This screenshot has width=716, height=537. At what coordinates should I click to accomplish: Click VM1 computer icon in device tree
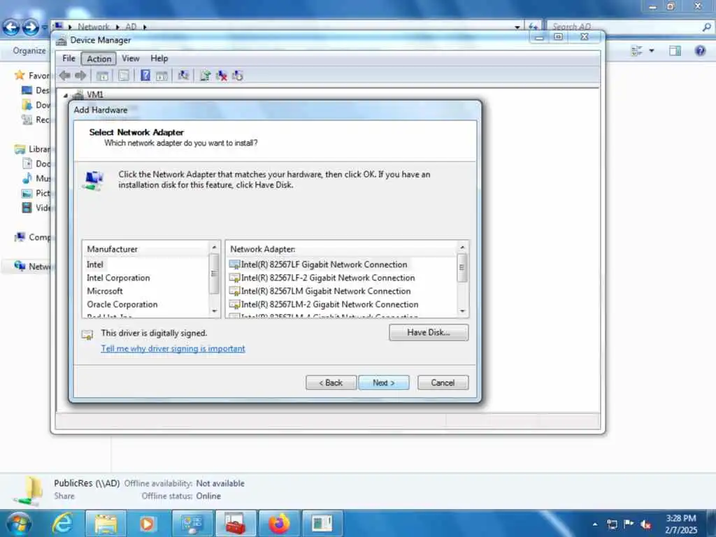(78, 95)
